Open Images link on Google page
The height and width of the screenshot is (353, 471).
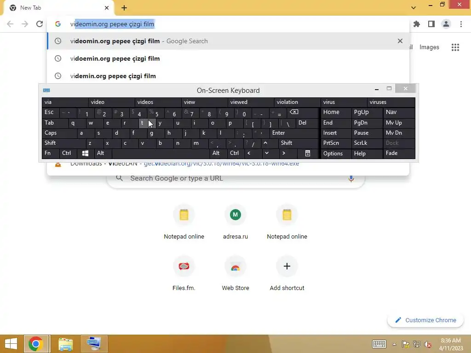point(429,47)
